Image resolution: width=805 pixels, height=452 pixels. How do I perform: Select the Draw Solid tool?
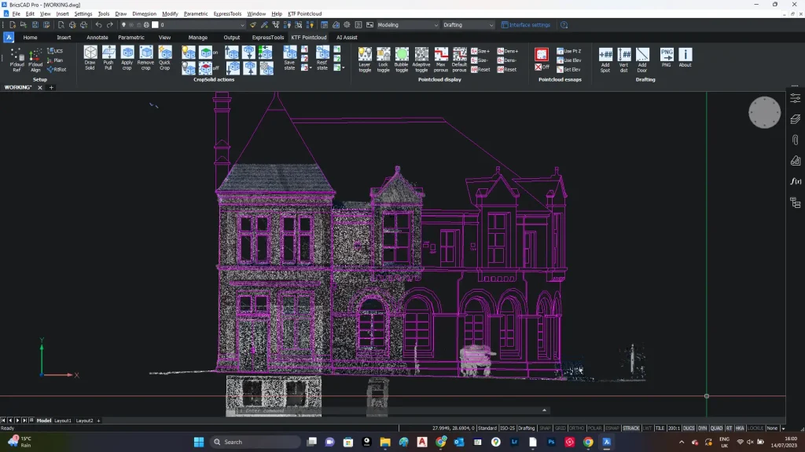point(90,55)
